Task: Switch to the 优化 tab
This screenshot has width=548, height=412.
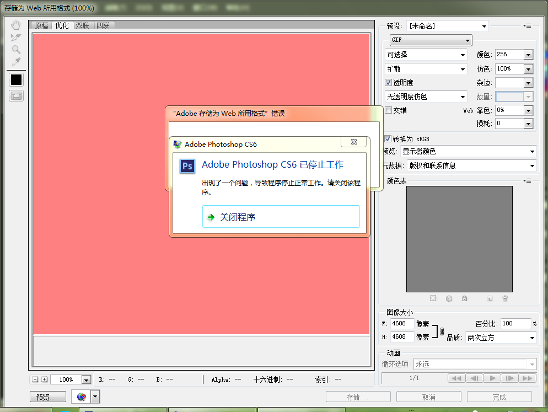Action: click(x=62, y=25)
